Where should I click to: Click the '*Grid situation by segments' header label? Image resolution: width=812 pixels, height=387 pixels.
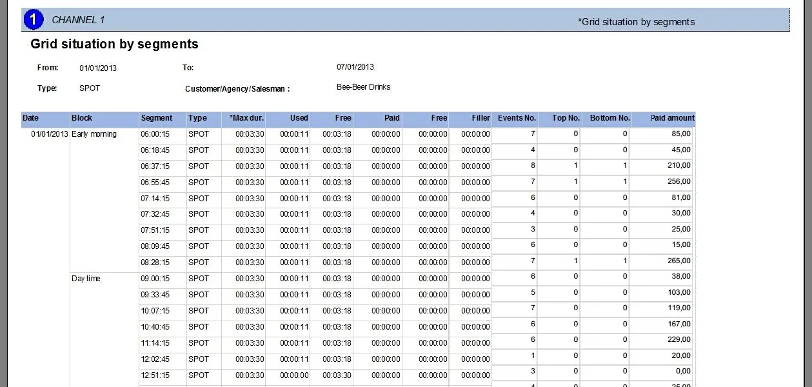[636, 22]
